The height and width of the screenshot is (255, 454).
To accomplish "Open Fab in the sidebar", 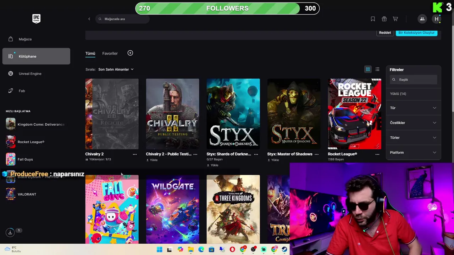I will point(36,91).
